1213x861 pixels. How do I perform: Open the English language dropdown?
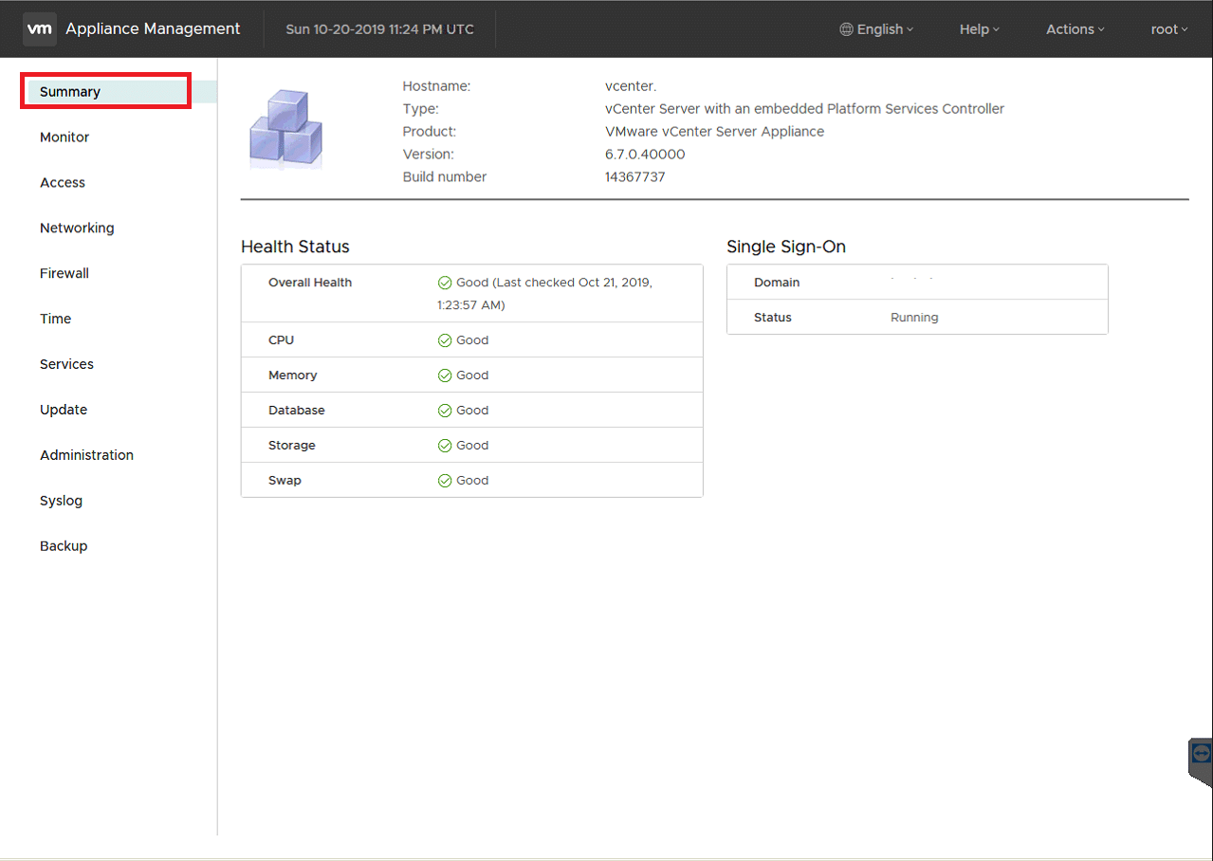pos(876,29)
